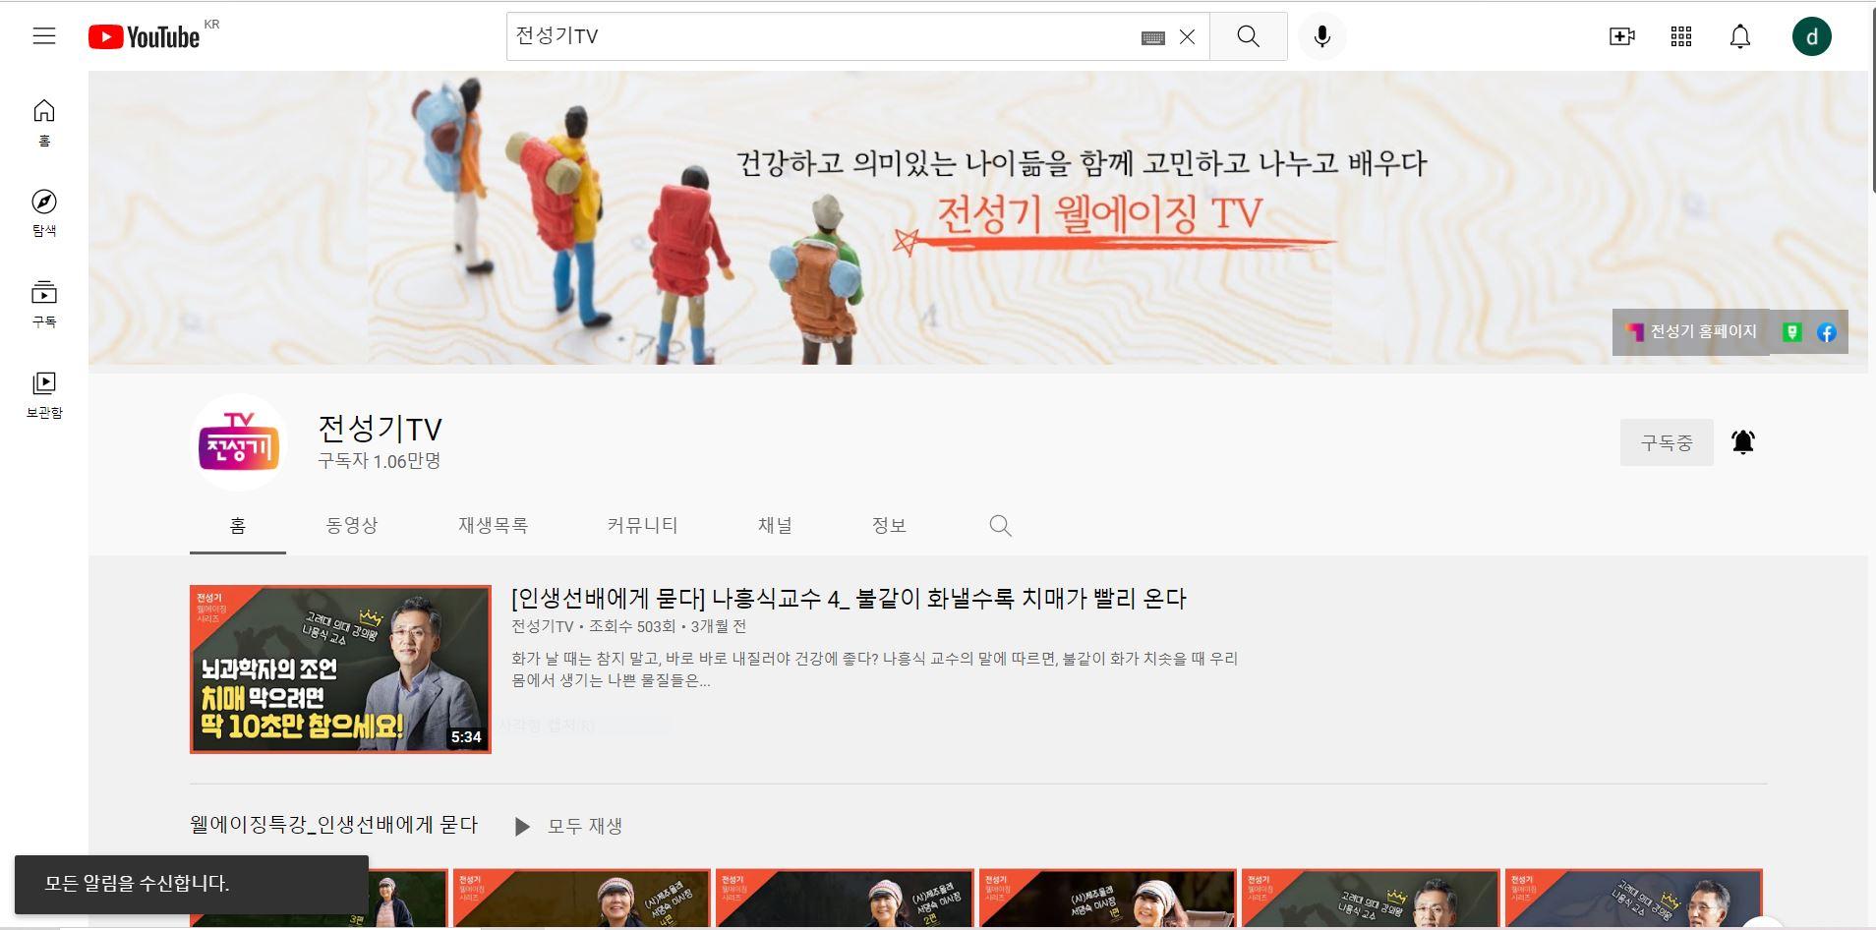Open the Facebook banner link icon

(1827, 332)
